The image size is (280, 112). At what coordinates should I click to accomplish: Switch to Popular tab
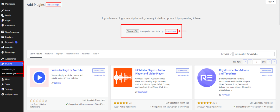pos(59,54)
